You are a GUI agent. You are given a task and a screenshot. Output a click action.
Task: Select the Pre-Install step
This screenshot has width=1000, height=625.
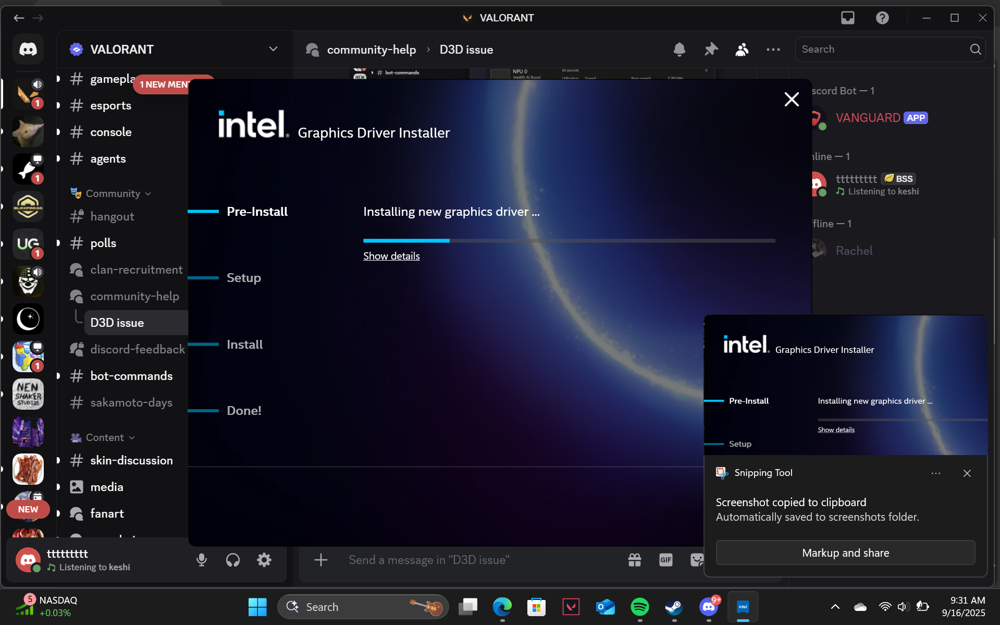coord(257,212)
